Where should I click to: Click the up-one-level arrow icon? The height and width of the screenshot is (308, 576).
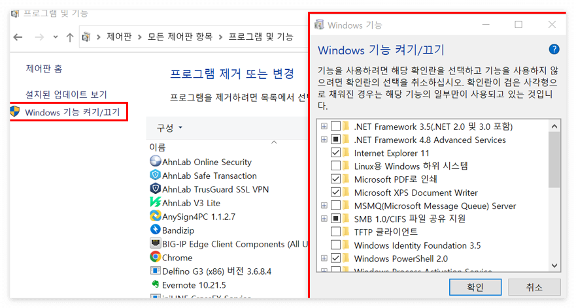tap(70, 37)
